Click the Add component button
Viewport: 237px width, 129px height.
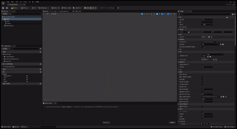[x=4, y=14]
